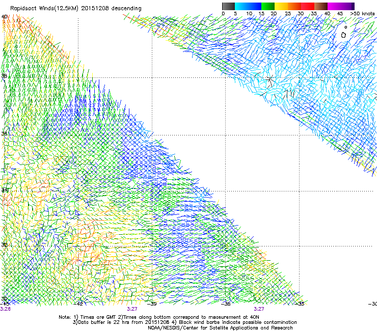Viewport: 377px width, 331px height.
Task: Select legend value "15" under the color bar
Action: click(x=261, y=14)
